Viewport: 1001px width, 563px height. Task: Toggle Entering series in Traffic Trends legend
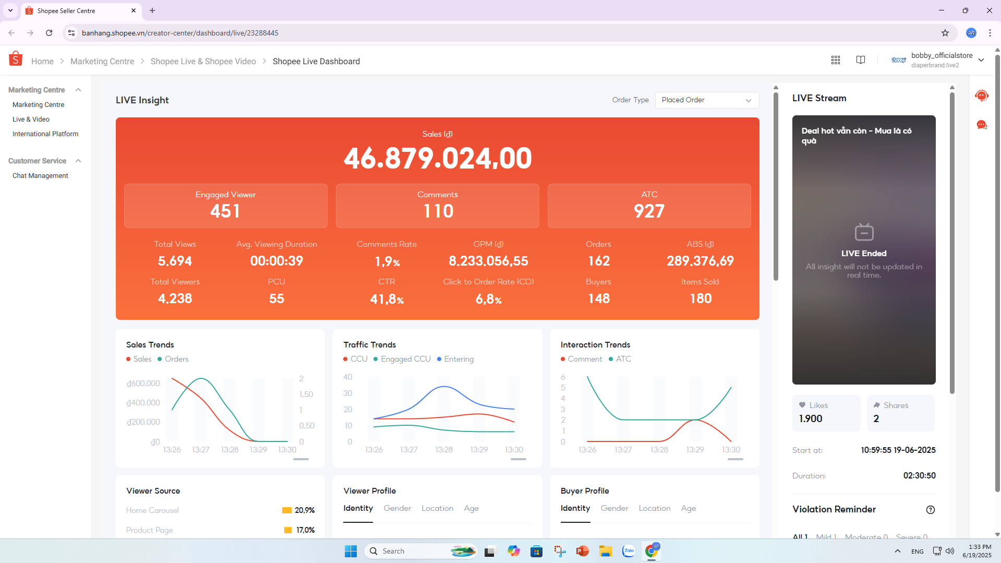[x=455, y=359]
